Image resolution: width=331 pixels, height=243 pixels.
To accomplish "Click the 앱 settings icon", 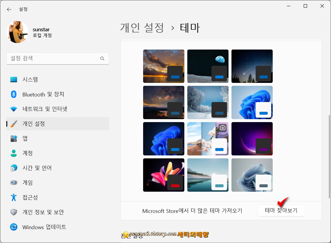I will (14, 138).
